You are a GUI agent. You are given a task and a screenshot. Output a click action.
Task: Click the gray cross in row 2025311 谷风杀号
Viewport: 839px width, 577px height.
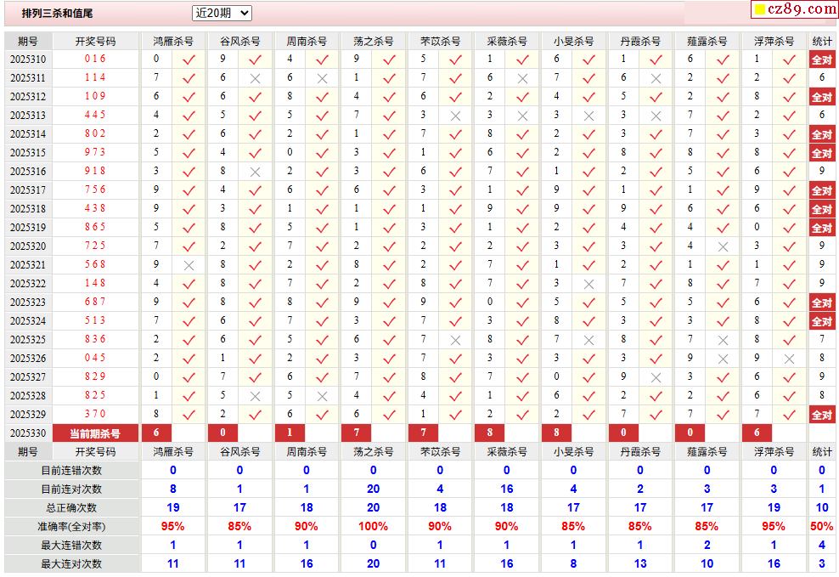(x=256, y=78)
